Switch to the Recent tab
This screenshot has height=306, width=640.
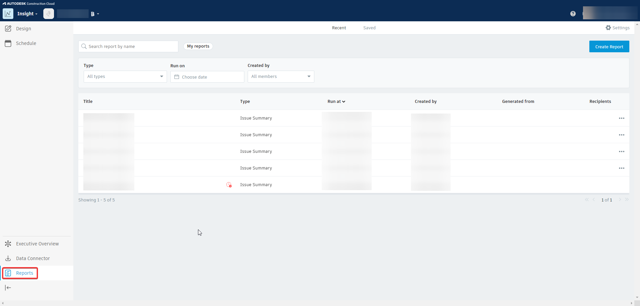(339, 28)
